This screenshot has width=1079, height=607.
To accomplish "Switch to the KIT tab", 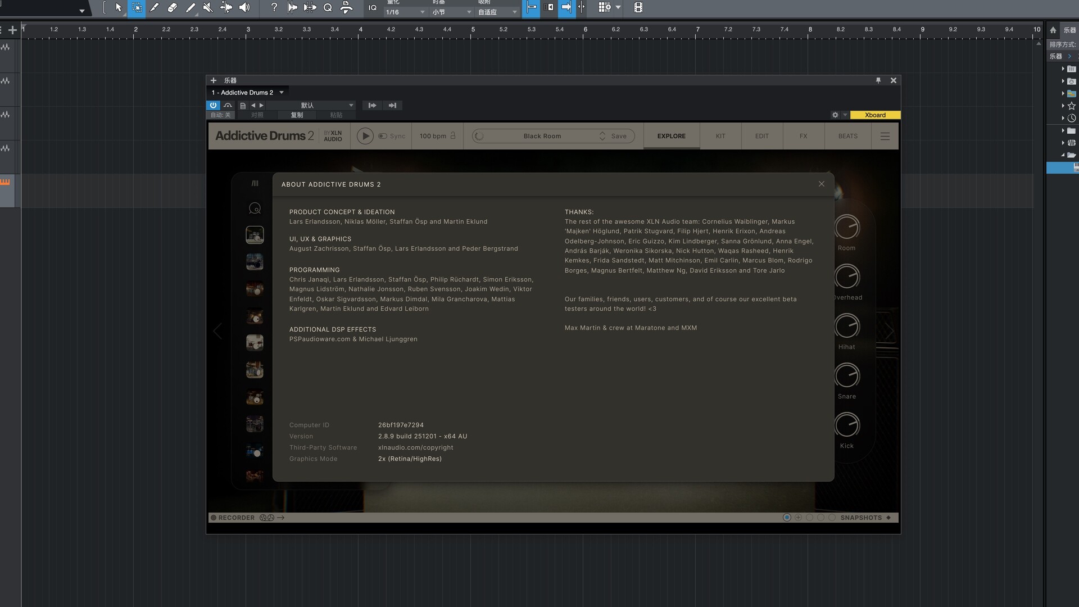I will (x=720, y=136).
